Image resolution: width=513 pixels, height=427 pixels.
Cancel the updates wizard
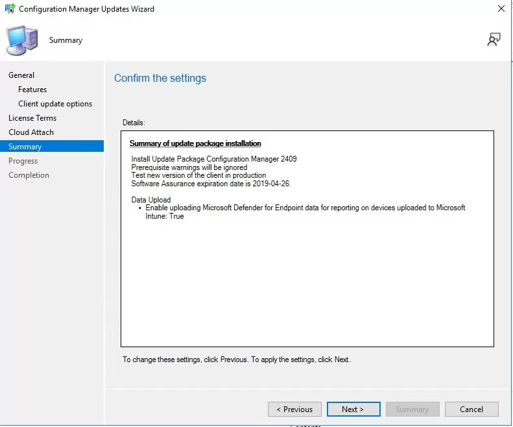pyautogui.click(x=471, y=409)
